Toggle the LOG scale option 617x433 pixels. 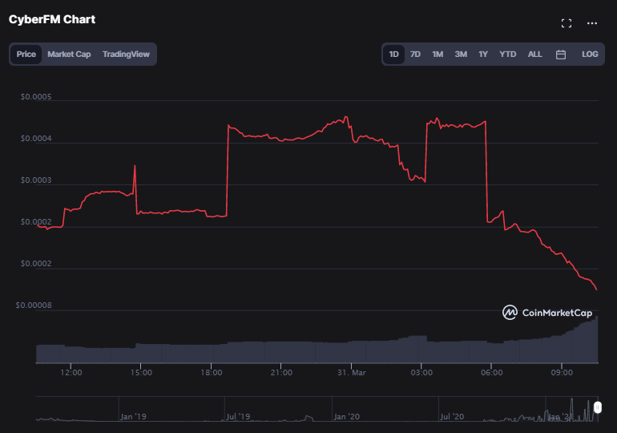tap(590, 55)
